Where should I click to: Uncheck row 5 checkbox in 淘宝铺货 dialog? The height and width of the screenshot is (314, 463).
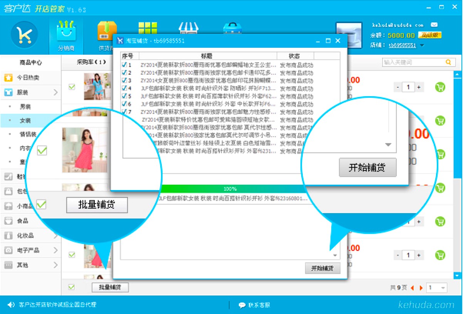[x=124, y=96]
